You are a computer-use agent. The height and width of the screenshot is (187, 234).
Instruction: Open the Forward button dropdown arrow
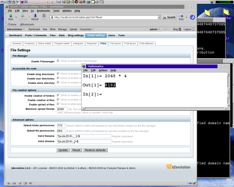pos(29,17)
